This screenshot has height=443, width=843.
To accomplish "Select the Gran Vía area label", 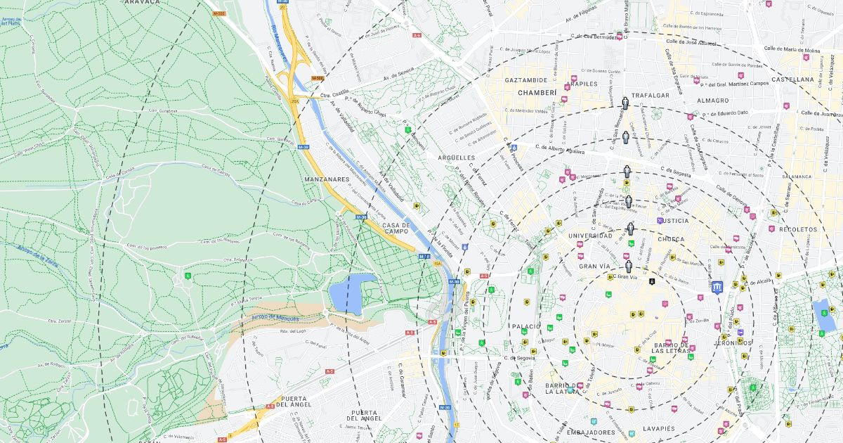I will point(594,267).
